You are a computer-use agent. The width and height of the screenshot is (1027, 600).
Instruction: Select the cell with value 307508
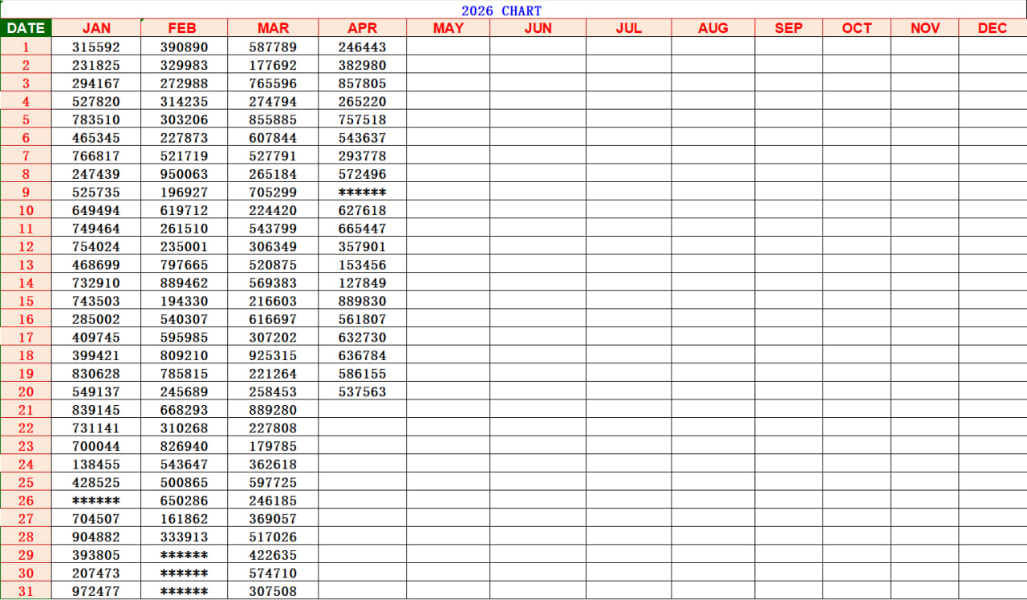pyautogui.click(x=273, y=591)
